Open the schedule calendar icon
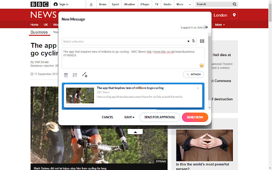This screenshot has height=170, width=272. pos(66,75)
